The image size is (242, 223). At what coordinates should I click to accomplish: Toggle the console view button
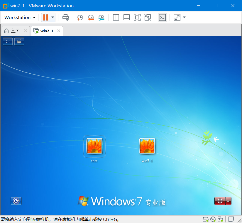[163, 17]
